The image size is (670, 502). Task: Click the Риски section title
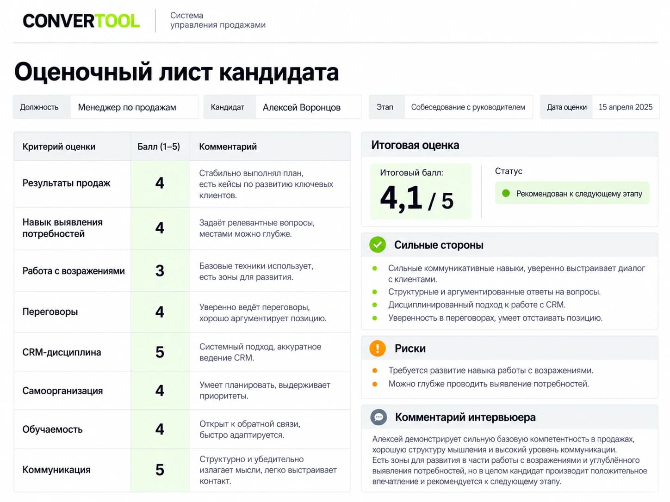(410, 349)
